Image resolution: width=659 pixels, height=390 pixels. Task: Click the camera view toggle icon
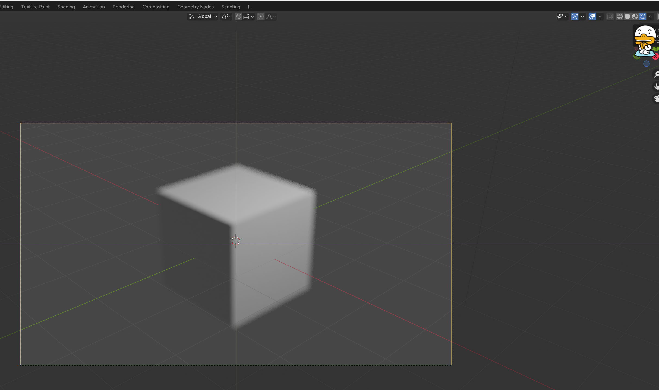(656, 99)
